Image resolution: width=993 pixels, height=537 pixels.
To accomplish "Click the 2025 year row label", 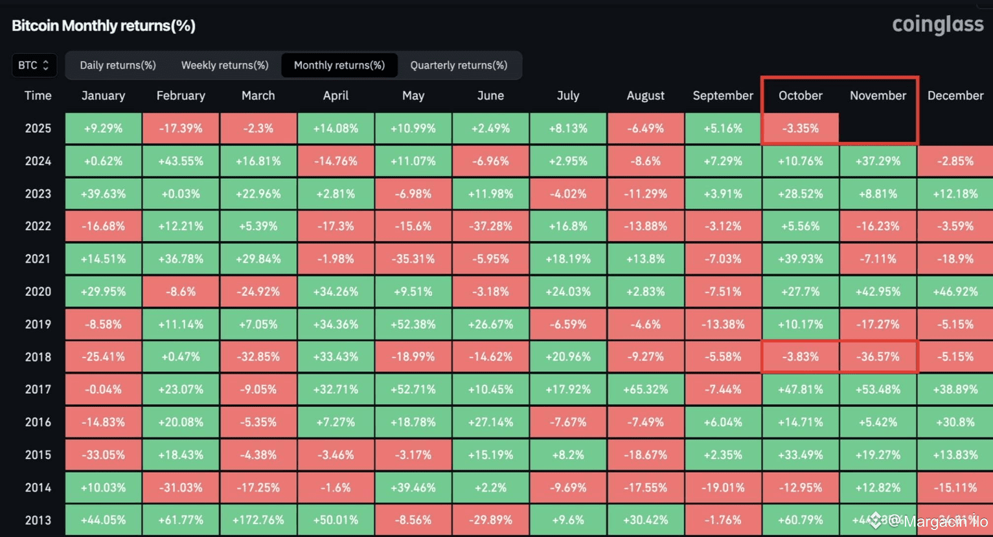I will point(38,128).
